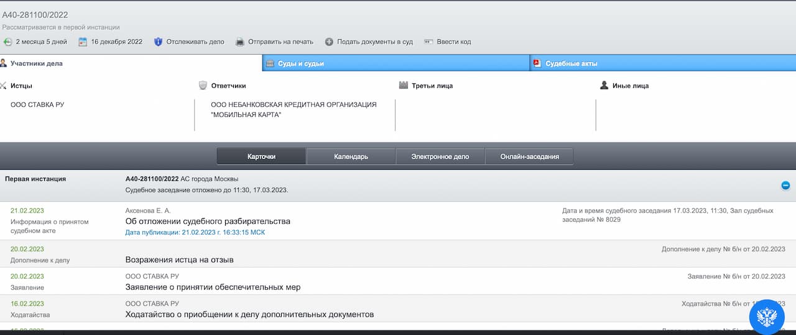
Task: Select the Календарь view
Action: (x=351, y=157)
